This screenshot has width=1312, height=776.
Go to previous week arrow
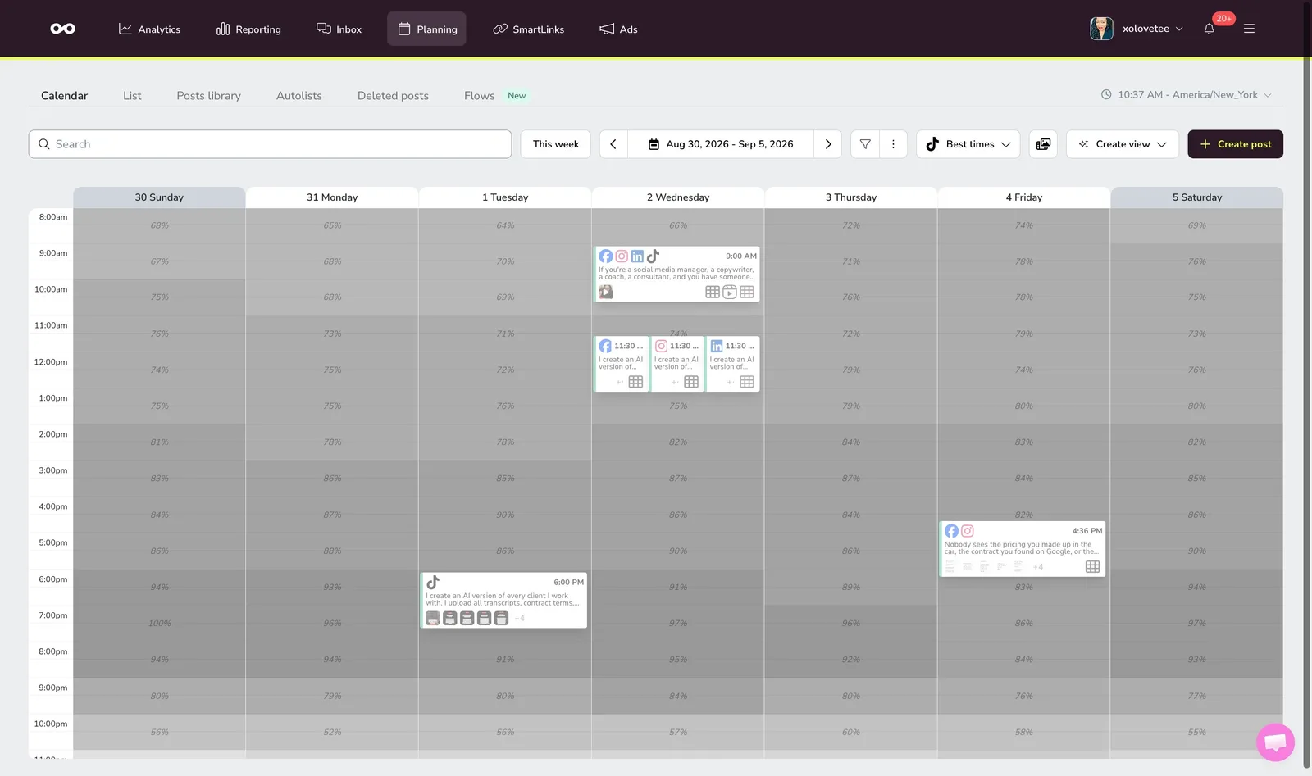pyautogui.click(x=613, y=144)
